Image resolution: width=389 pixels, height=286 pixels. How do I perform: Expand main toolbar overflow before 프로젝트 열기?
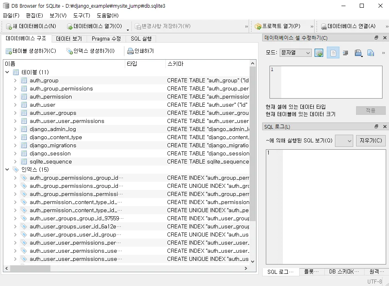(246, 26)
